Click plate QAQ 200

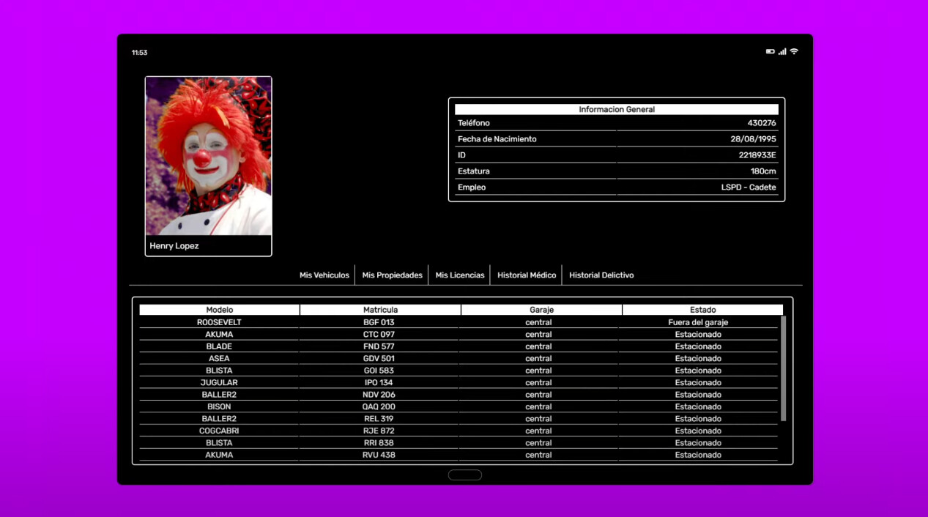click(x=379, y=406)
